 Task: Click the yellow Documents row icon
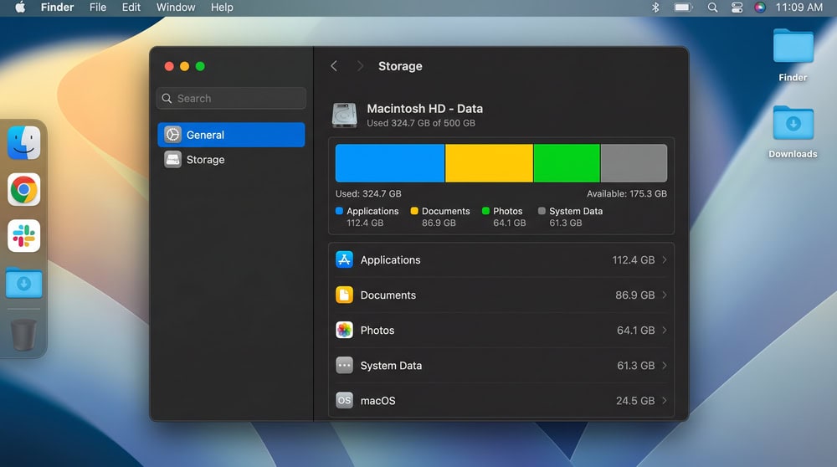(x=344, y=295)
